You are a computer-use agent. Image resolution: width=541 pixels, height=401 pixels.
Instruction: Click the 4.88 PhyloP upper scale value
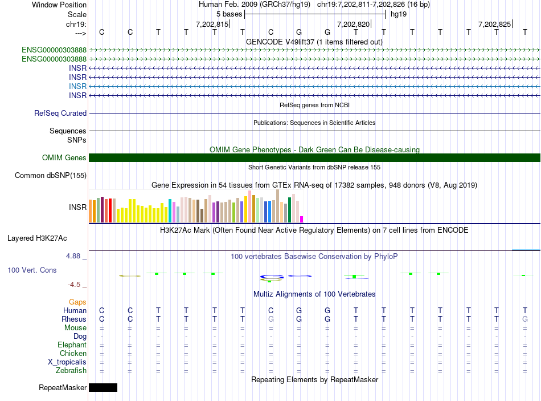[x=73, y=256]
